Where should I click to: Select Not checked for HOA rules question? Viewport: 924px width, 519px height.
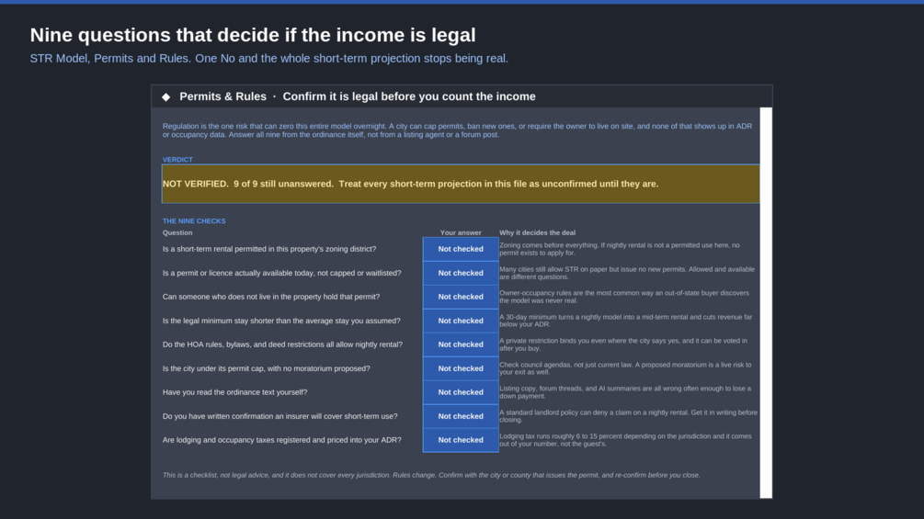(x=461, y=344)
